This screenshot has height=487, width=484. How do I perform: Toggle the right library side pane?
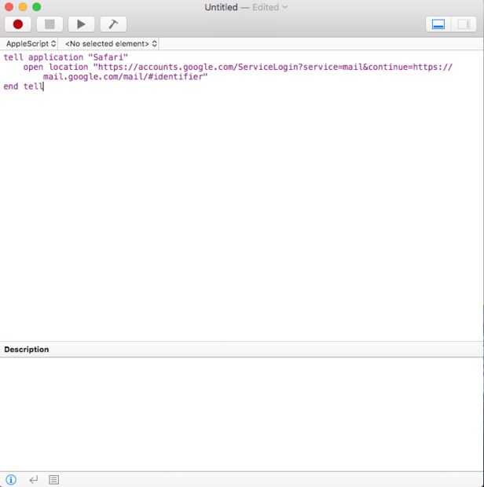[x=464, y=24]
